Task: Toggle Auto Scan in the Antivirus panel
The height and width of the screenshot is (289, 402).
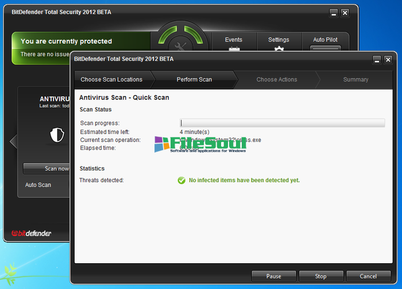Action: [x=38, y=185]
